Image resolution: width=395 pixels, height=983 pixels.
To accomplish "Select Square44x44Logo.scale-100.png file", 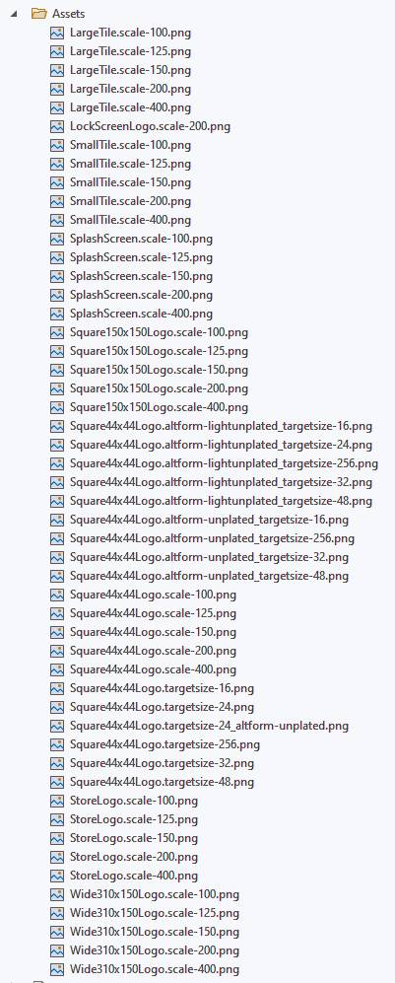I will coord(153,595).
